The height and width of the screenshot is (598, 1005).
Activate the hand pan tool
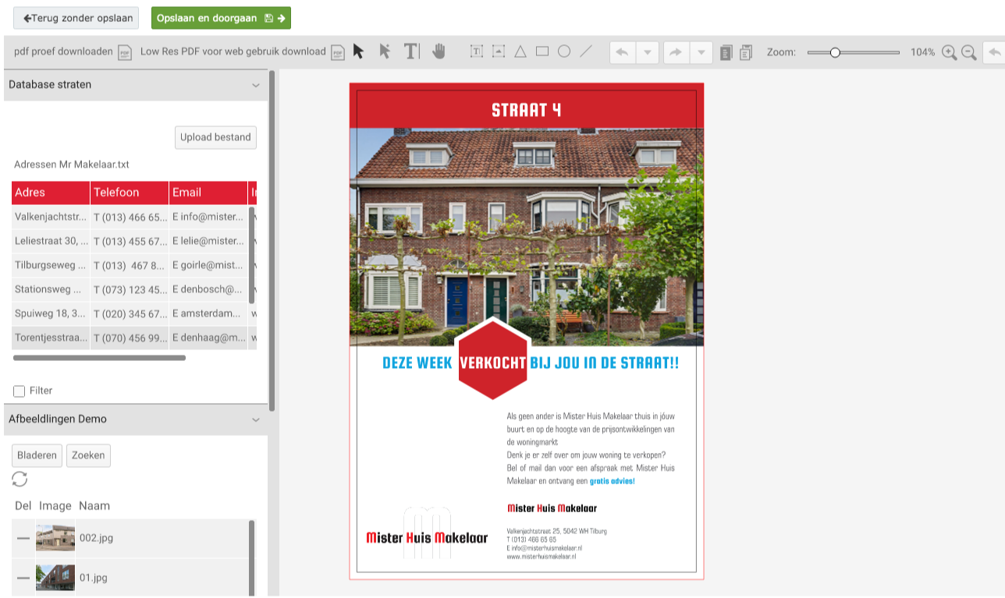pyautogui.click(x=439, y=51)
